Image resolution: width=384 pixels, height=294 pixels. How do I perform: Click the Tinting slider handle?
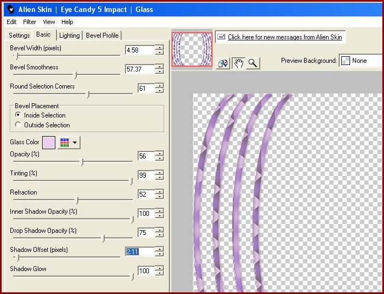tap(131, 181)
